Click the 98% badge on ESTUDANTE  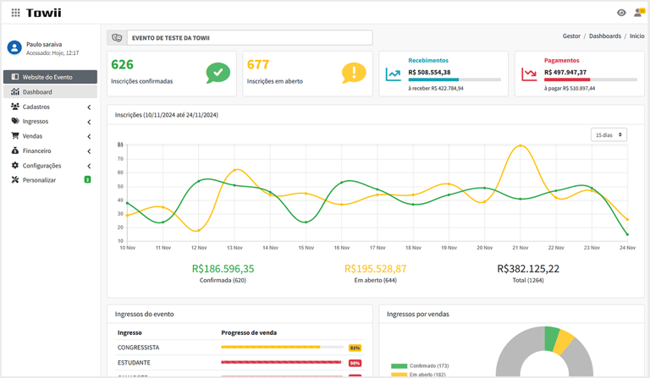coord(355,363)
